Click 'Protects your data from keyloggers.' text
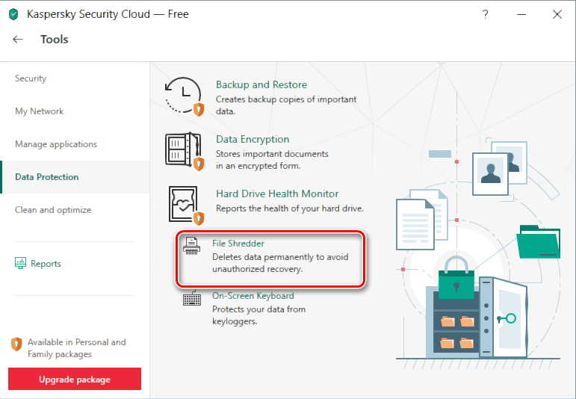 [x=258, y=315]
